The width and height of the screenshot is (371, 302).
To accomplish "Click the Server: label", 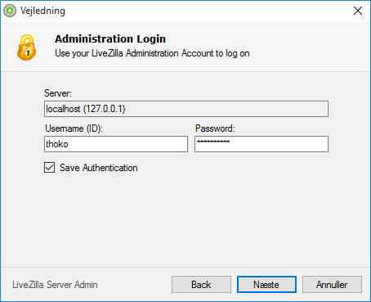I will click(x=58, y=93).
